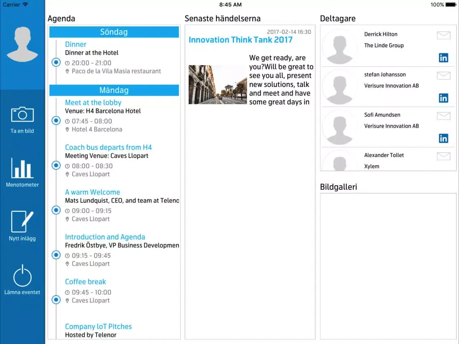Screen dimensions: 459x344
Task: Open the Coffee break item
Action: (x=86, y=281)
